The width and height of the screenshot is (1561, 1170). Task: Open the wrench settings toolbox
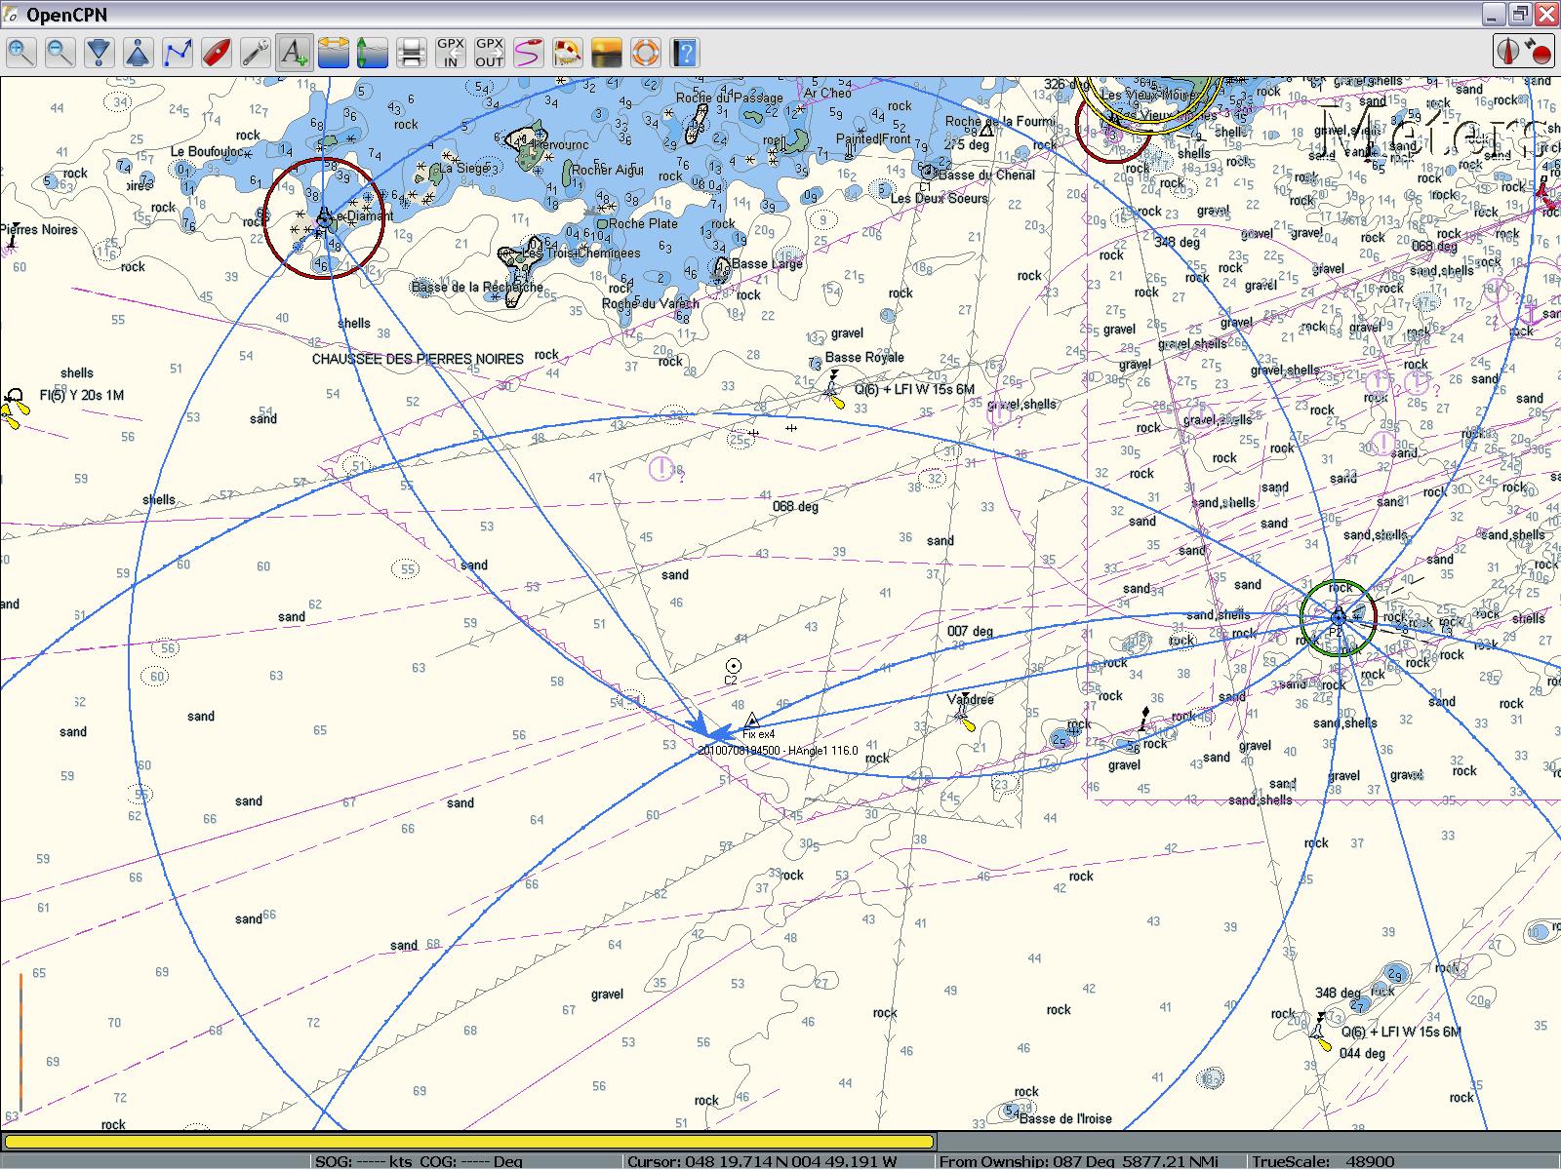tap(255, 53)
